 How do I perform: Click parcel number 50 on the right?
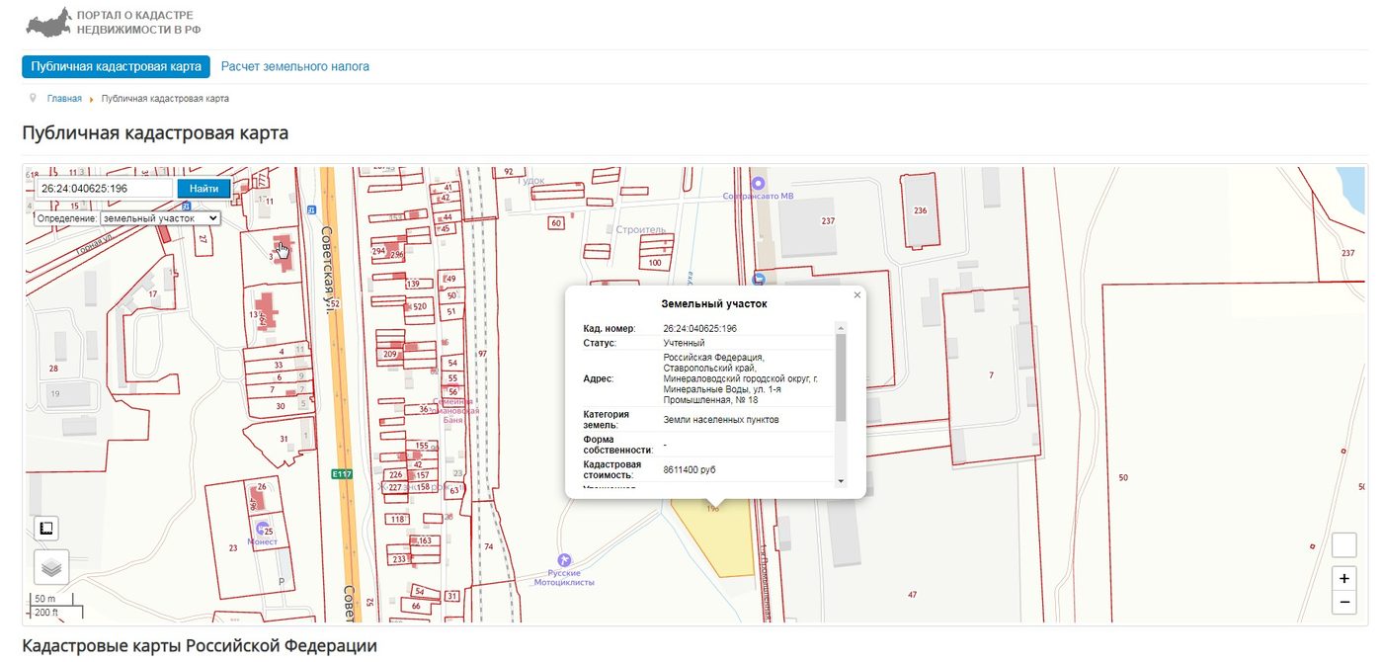click(x=1123, y=478)
